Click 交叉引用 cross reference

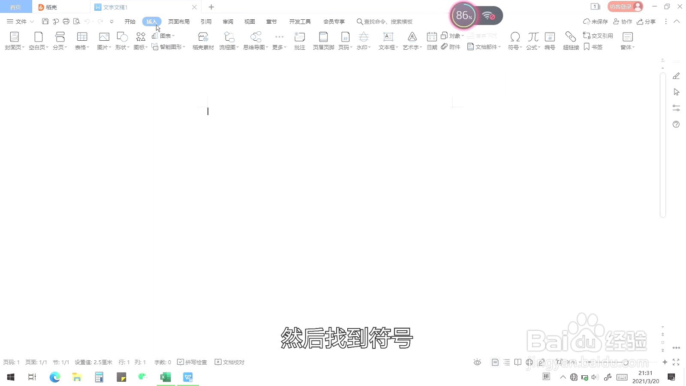tap(598, 36)
